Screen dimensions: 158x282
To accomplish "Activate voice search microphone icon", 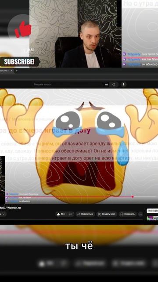I will (123, 84).
